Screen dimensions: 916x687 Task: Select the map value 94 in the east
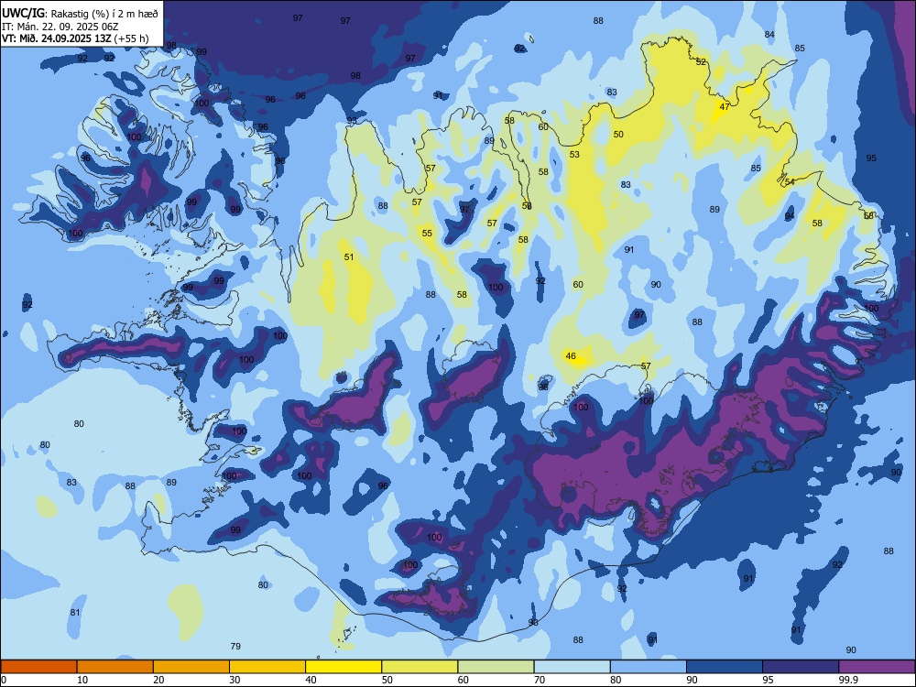[x=790, y=215]
